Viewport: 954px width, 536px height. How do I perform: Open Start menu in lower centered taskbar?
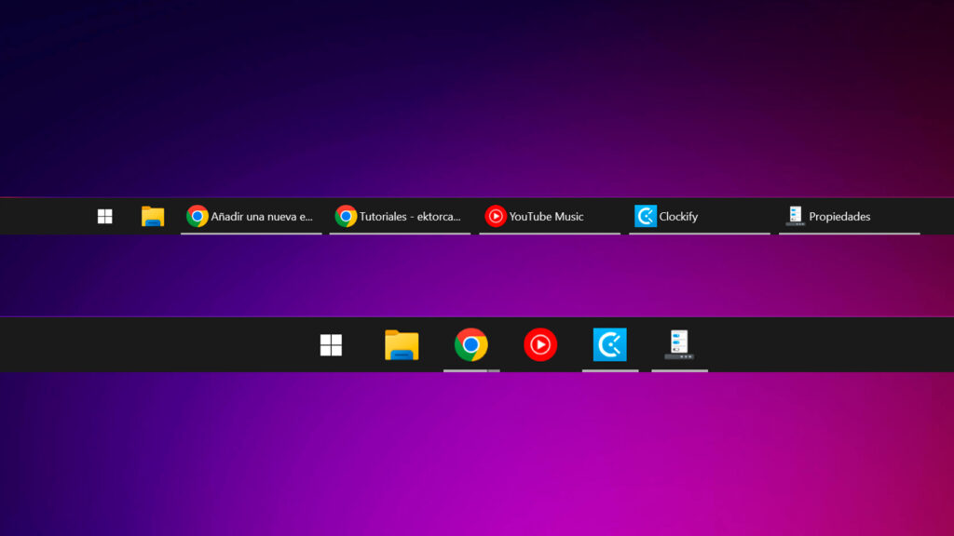pyautogui.click(x=331, y=345)
